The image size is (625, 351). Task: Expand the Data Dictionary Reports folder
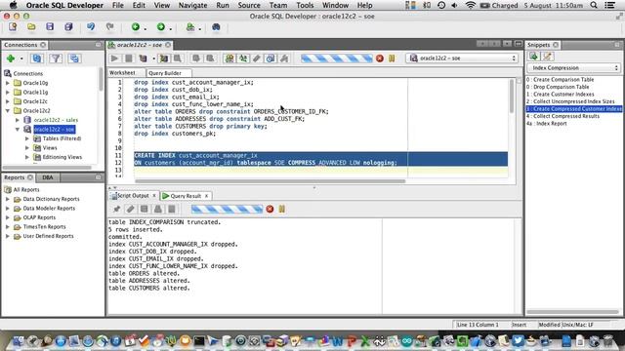8,199
